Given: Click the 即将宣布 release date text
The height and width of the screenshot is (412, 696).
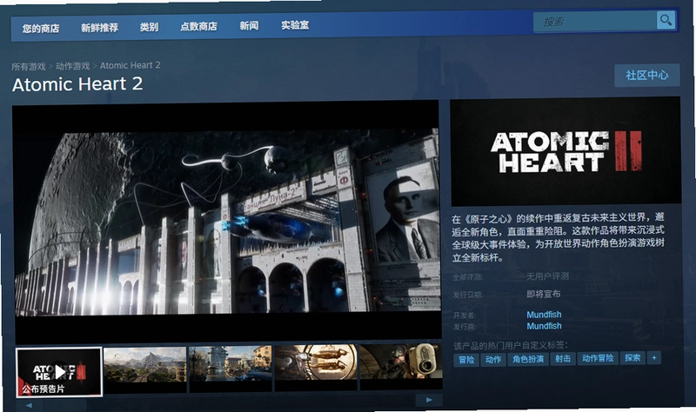Looking at the screenshot, I should [543, 294].
